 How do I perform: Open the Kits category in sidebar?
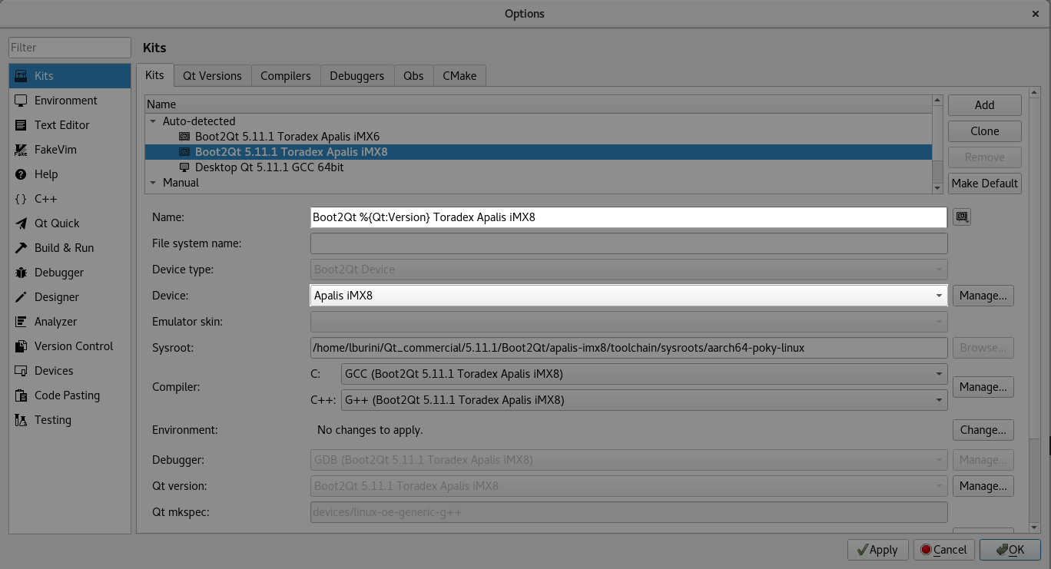click(x=70, y=76)
